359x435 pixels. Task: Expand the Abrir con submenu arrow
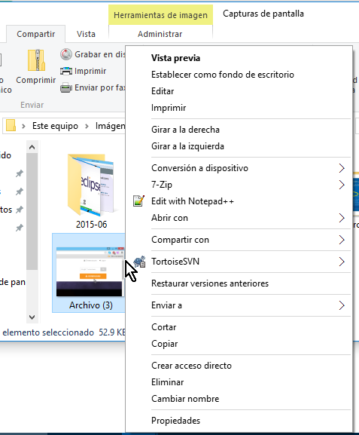pyautogui.click(x=342, y=218)
